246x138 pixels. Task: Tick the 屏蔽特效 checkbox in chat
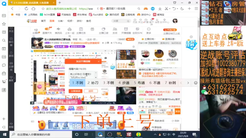pyautogui.click(x=170, y=106)
